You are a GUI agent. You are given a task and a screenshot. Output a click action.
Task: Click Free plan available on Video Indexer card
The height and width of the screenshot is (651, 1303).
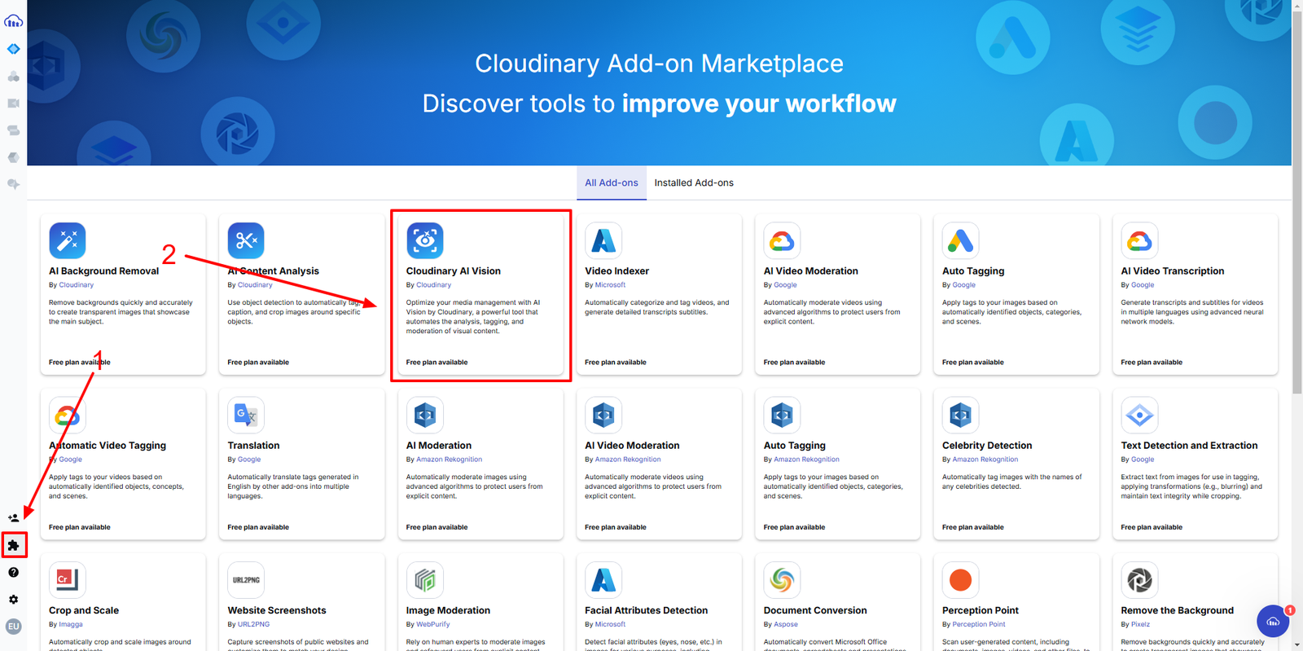click(616, 363)
